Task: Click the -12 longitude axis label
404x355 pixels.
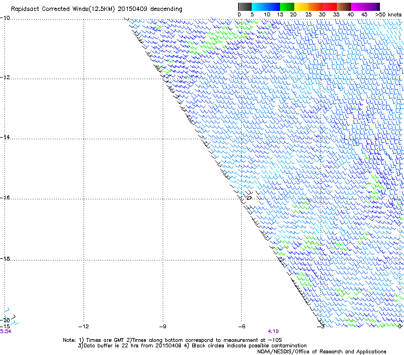Action: (x=84, y=327)
